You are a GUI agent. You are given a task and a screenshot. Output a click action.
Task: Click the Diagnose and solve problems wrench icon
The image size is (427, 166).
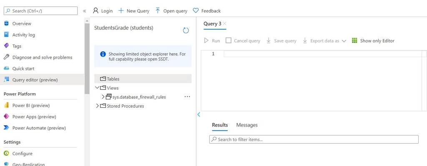point(7,57)
